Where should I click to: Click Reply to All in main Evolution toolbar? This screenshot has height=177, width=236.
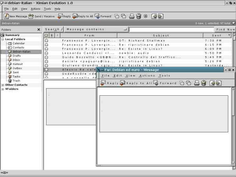[x=83, y=16]
